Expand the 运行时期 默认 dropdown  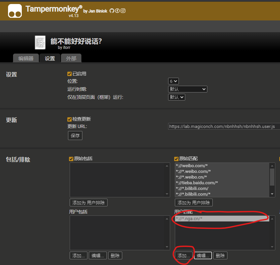[188, 89]
